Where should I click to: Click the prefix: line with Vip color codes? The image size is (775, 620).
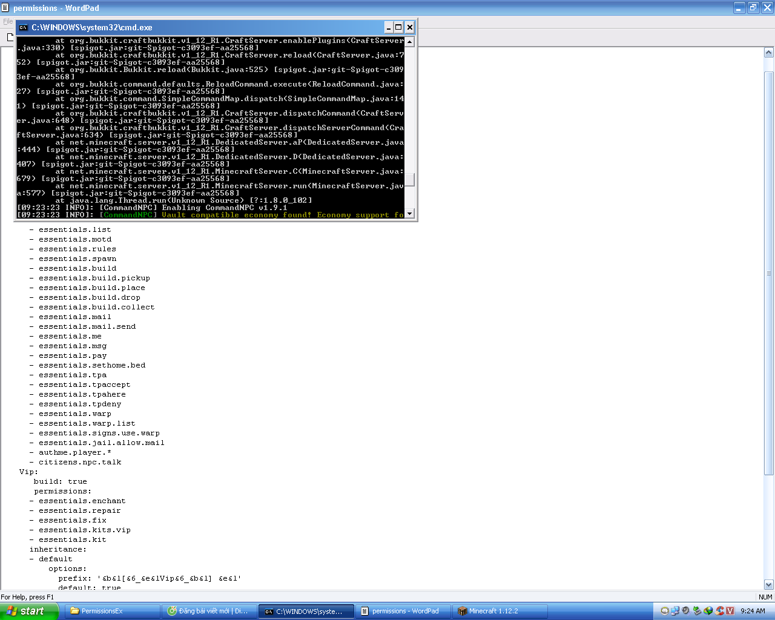[x=150, y=578]
